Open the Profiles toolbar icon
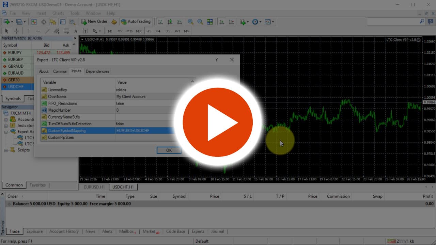This screenshot has height=245, width=436. tap(20, 21)
